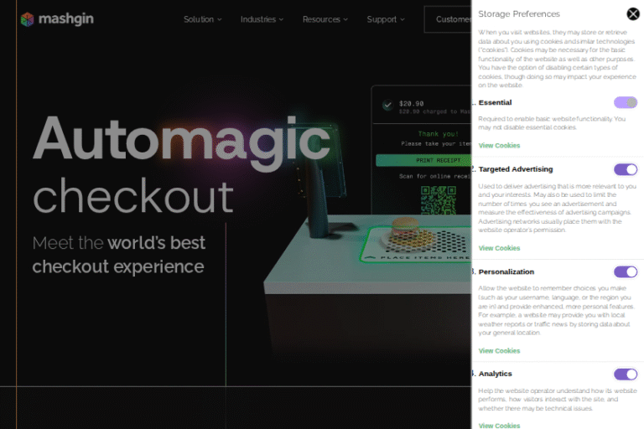The height and width of the screenshot is (429, 644).
Task: Close the Storage Preferences panel
Action: tap(633, 13)
